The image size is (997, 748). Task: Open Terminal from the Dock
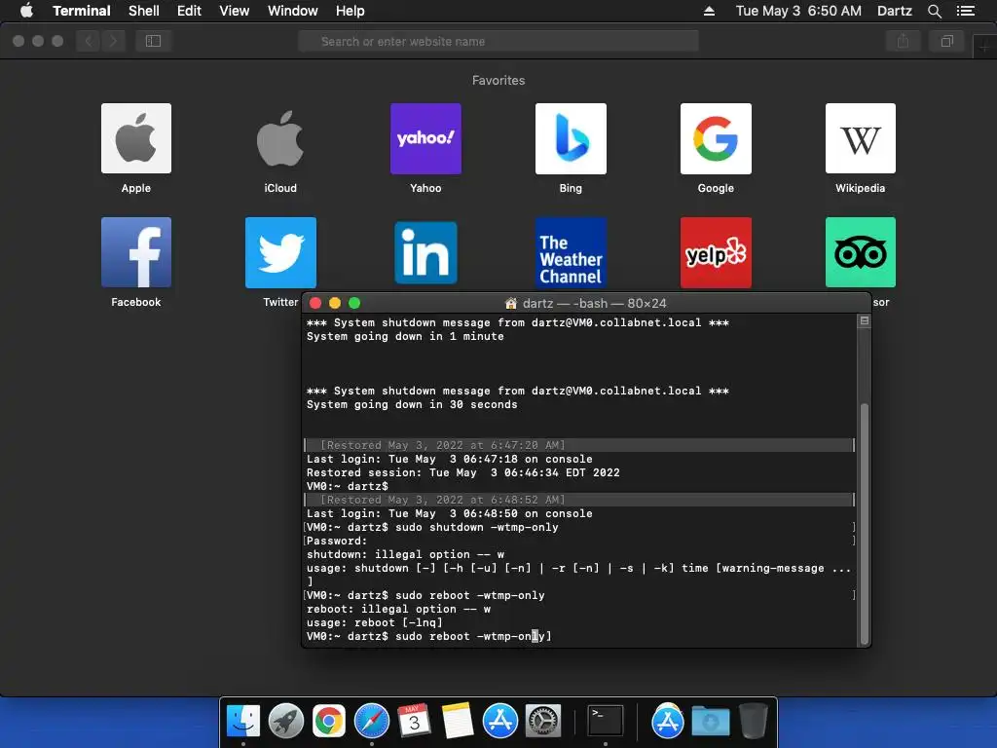(605, 722)
